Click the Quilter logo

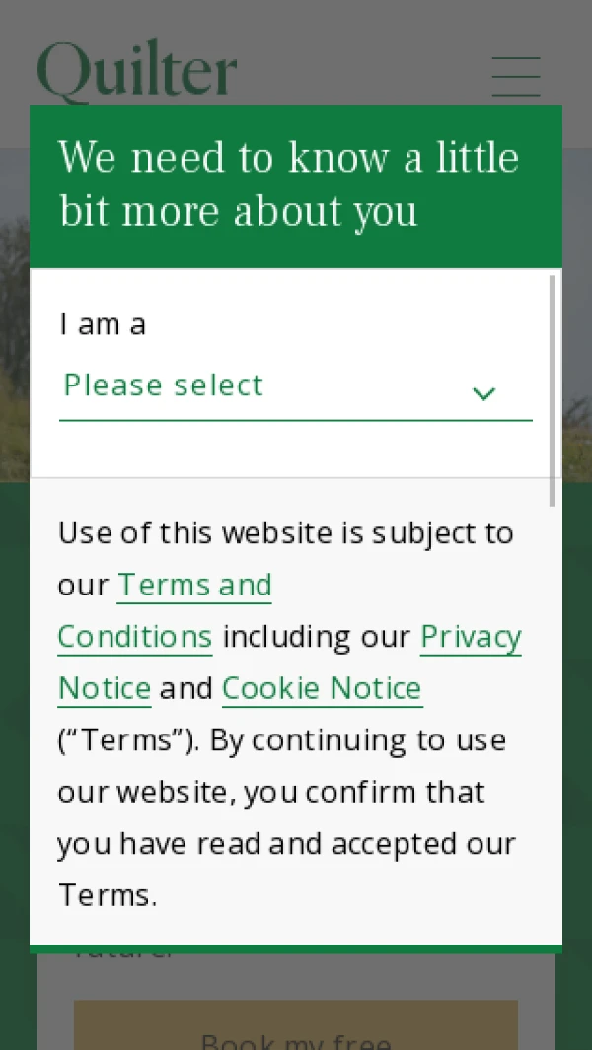point(136,69)
